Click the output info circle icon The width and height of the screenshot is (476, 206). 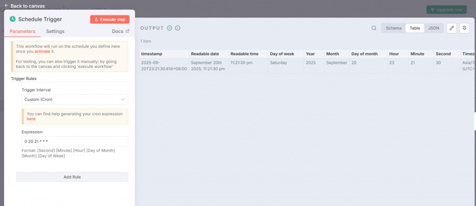(x=178, y=28)
